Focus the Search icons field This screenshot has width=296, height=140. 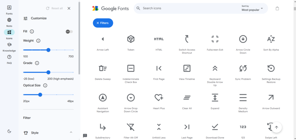click(x=188, y=8)
